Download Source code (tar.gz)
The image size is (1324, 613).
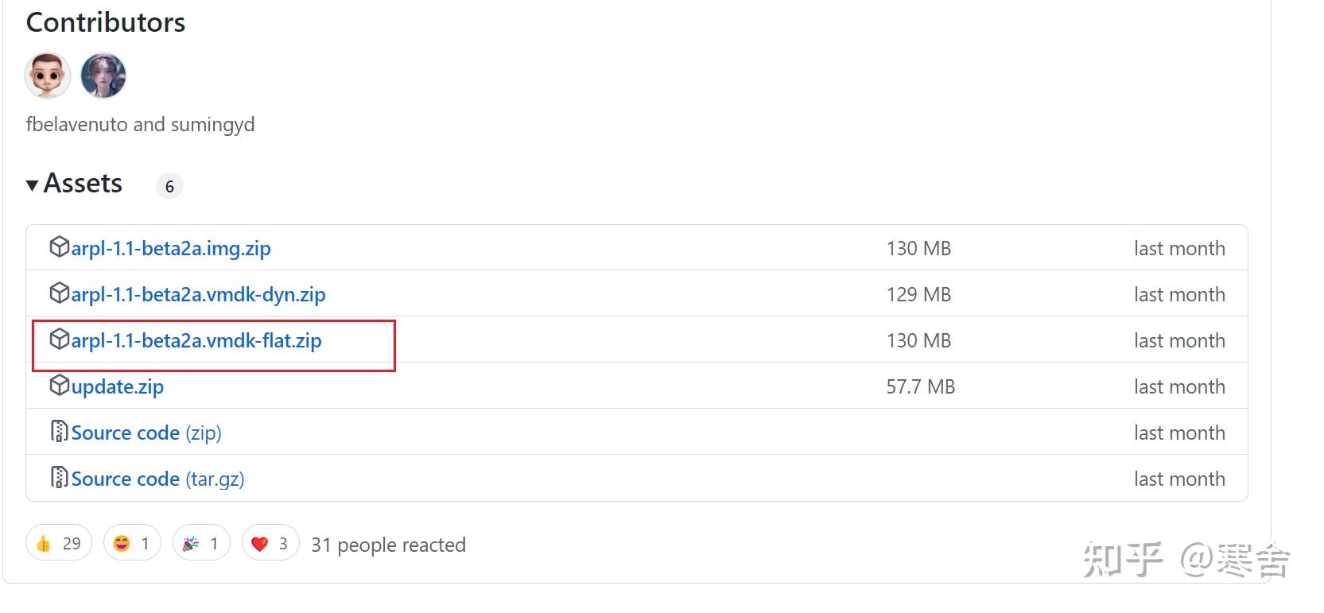pyautogui.click(x=157, y=479)
